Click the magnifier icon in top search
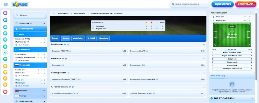Image resolution: width=259 pixels, height=103 pixels. point(173,4)
